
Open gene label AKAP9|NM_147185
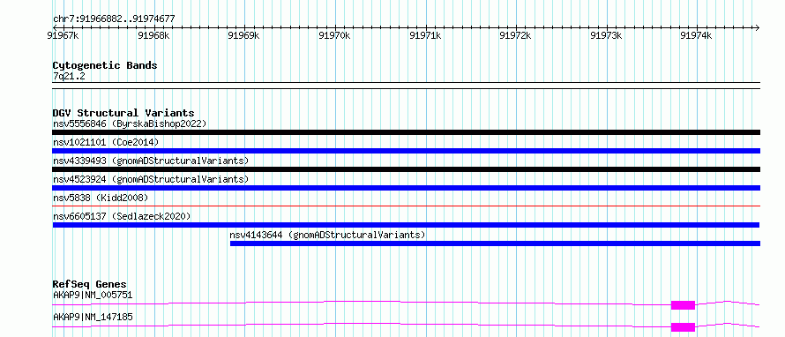93,317
